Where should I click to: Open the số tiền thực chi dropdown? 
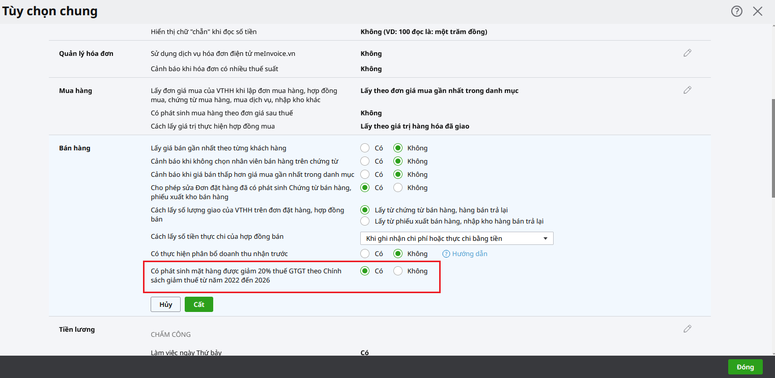(x=456, y=238)
